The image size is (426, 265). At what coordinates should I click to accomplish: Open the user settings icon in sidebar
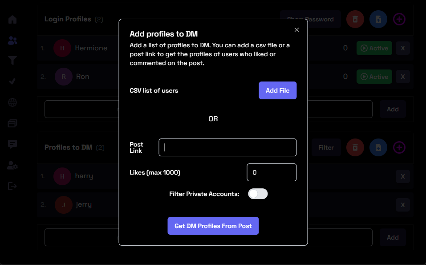[12, 165]
